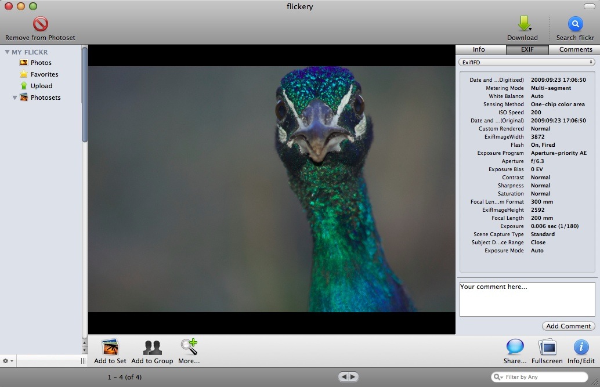The image size is (600, 387).
Task: Open Info/Edit with its icon
Action: (x=580, y=346)
